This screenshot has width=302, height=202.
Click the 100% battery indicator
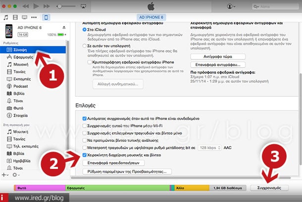coord(56,35)
